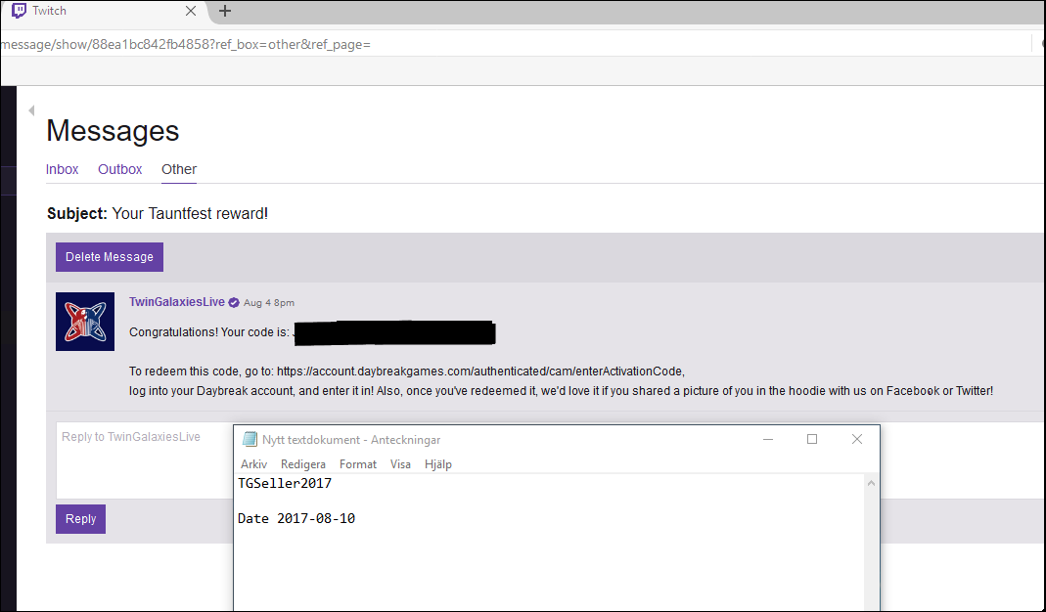
Task: Switch to the Outbox tab
Action: click(120, 169)
